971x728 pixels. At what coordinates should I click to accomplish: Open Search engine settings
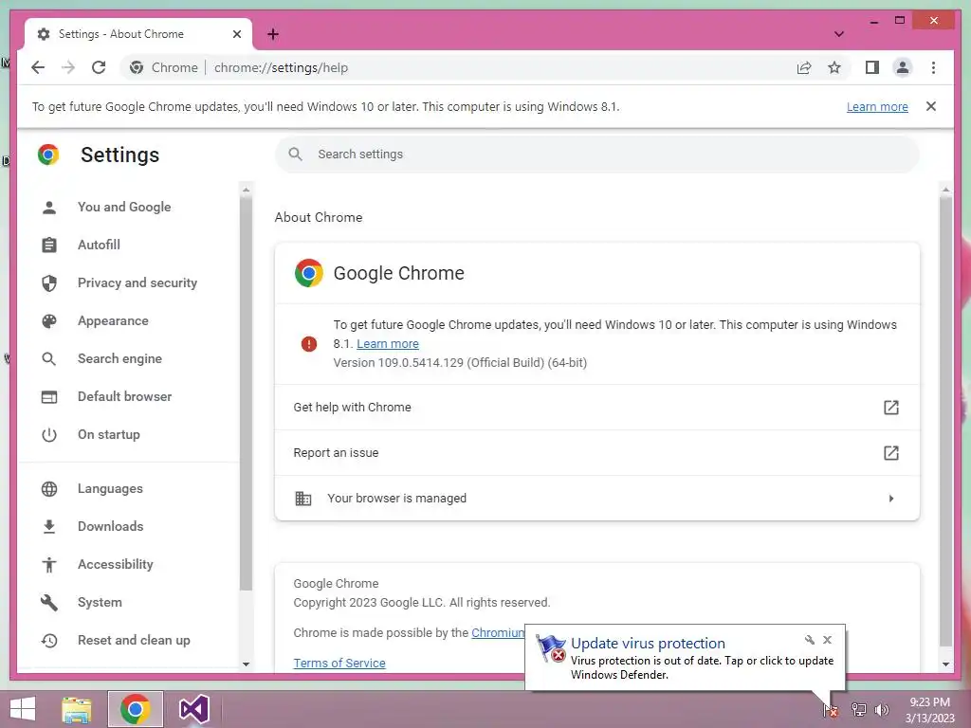[x=119, y=359]
